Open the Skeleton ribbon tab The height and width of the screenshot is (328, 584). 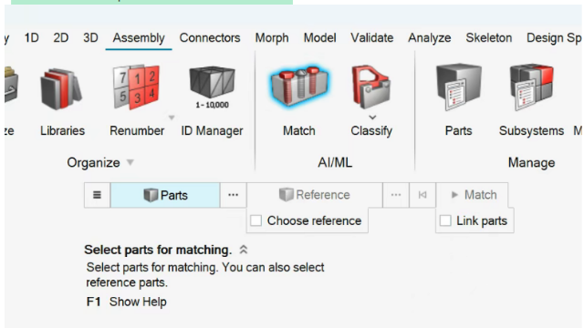(489, 37)
